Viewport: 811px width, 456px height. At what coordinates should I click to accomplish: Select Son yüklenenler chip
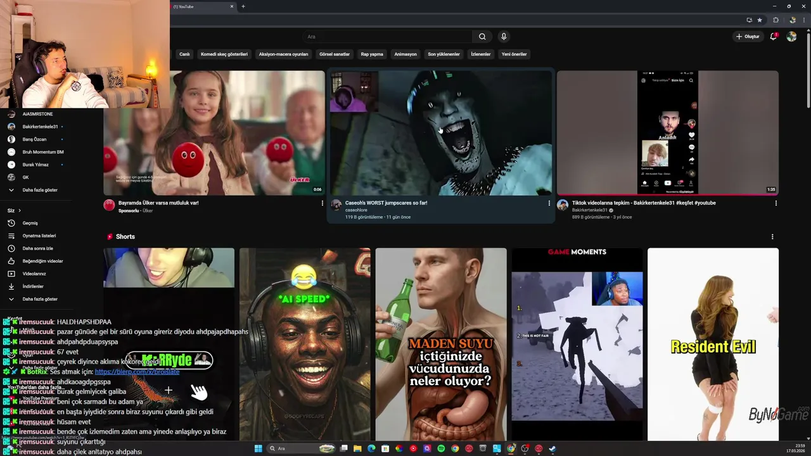(444, 54)
